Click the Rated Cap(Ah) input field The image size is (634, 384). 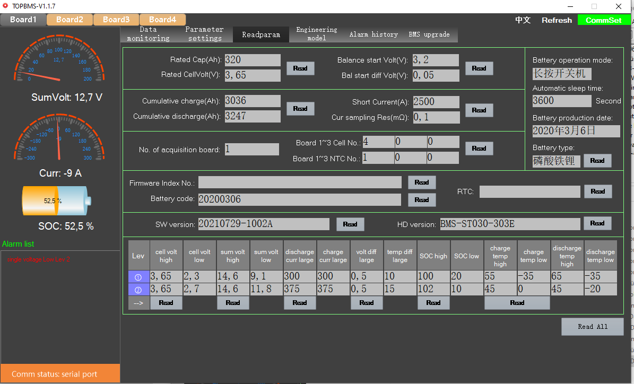click(253, 60)
